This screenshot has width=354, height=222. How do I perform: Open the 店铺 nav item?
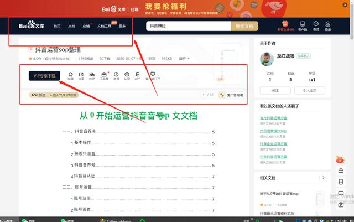pyautogui.click(x=86, y=26)
